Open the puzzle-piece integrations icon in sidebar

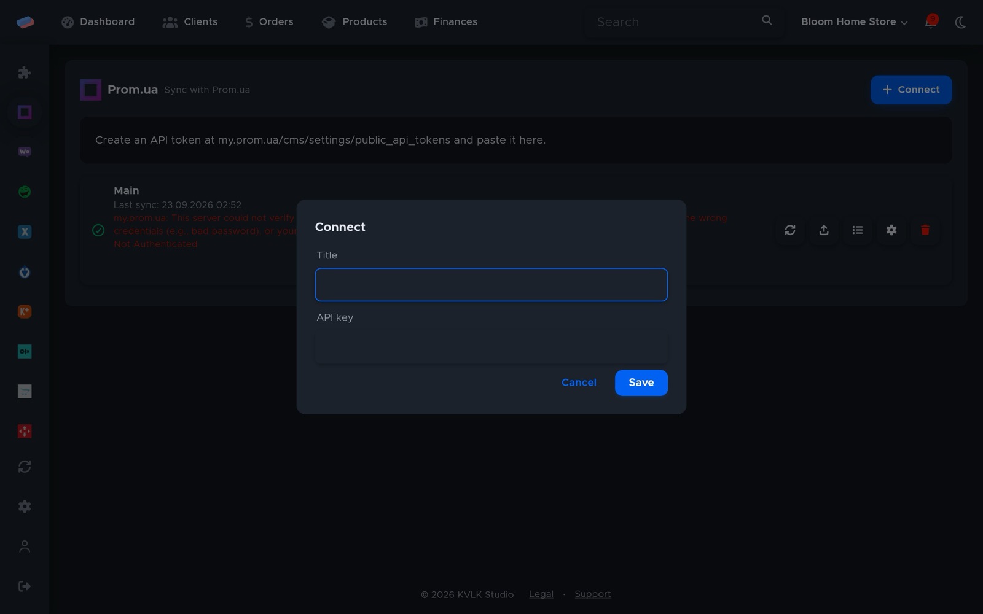tap(25, 72)
